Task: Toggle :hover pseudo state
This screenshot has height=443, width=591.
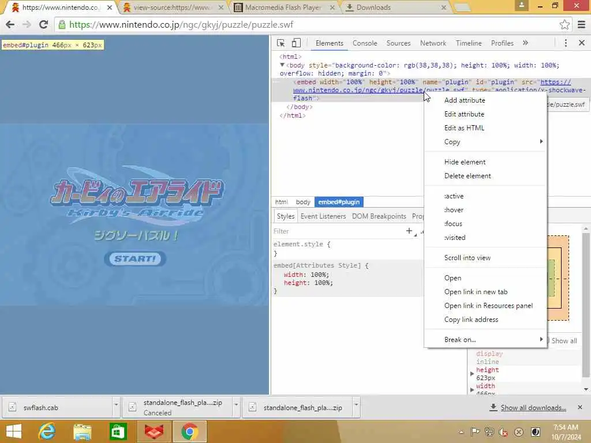Action: pos(485,210)
